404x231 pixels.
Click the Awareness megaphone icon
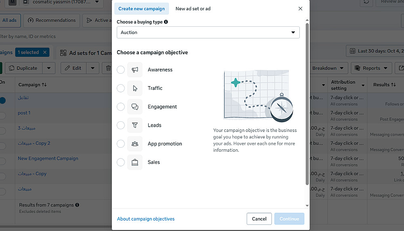point(135,70)
